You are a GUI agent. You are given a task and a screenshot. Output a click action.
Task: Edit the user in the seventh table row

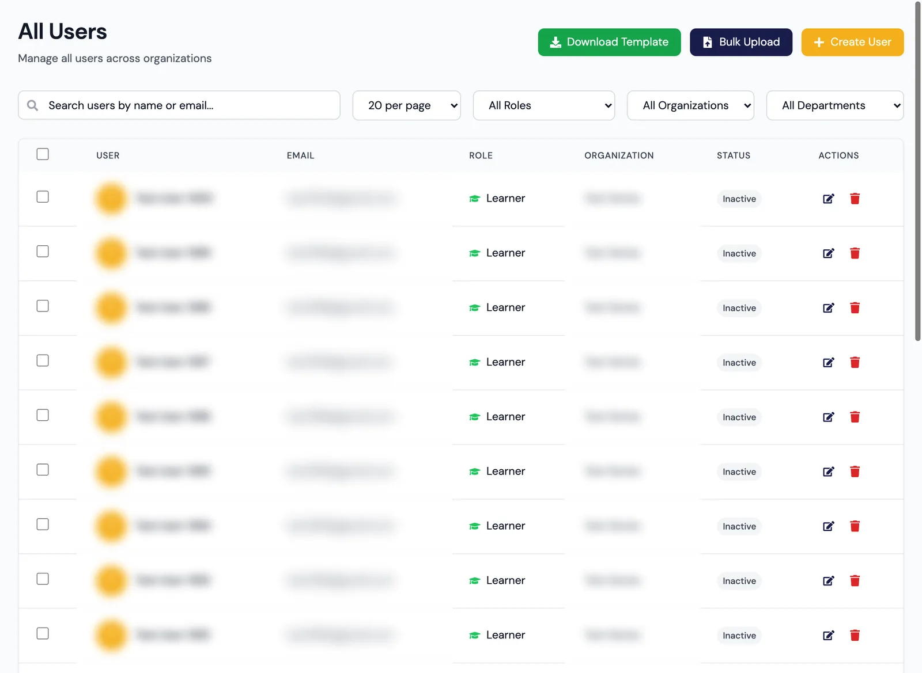(x=828, y=526)
